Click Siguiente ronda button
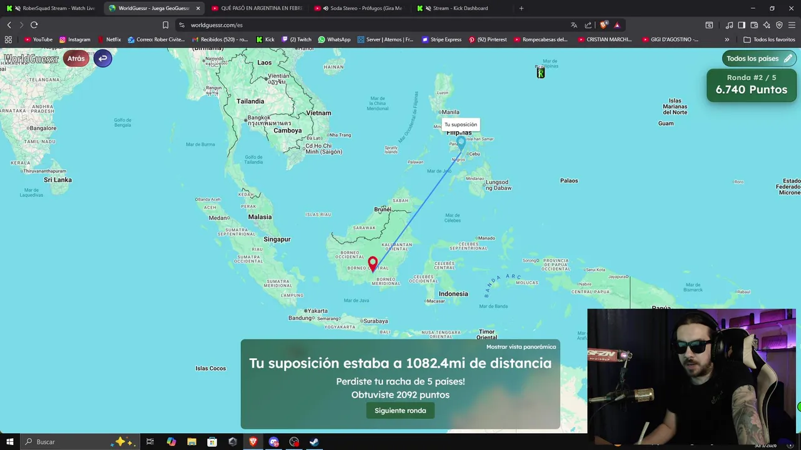The image size is (801, 450). tap(400, 411)
